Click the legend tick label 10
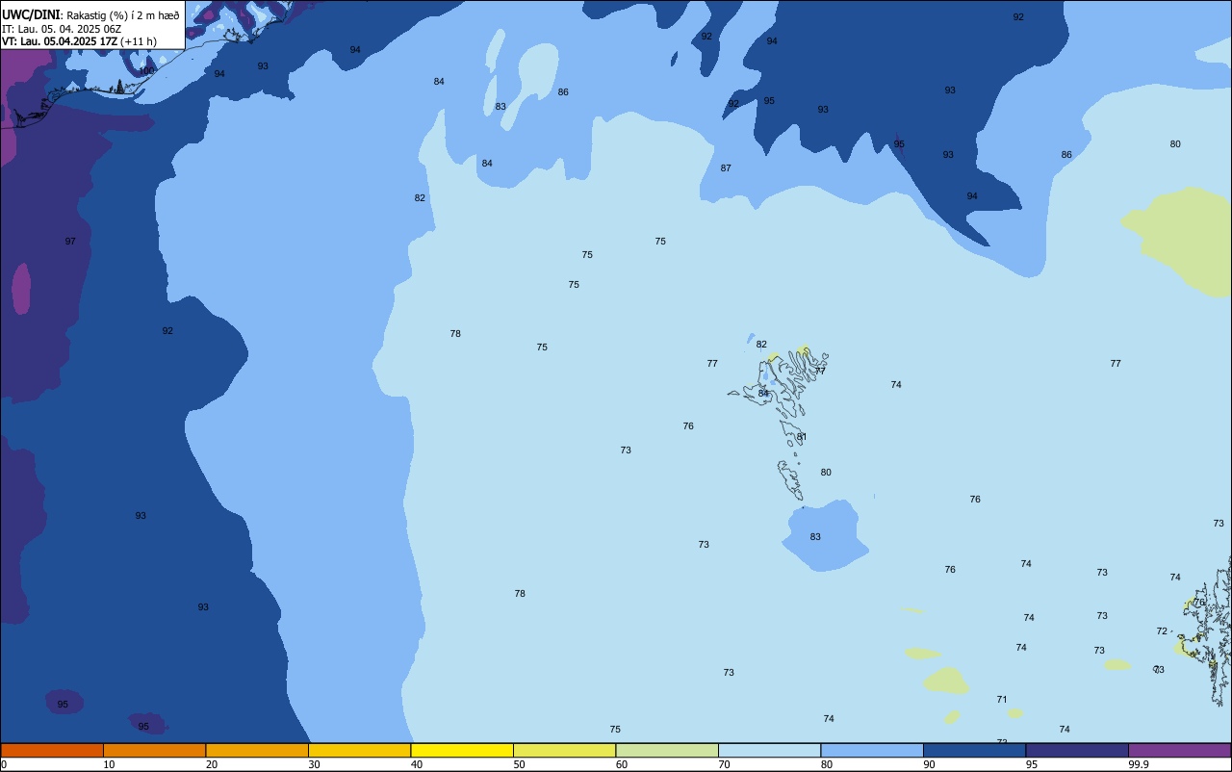The height and width of the screenshot is (772, 1232). tap(109, 764)
